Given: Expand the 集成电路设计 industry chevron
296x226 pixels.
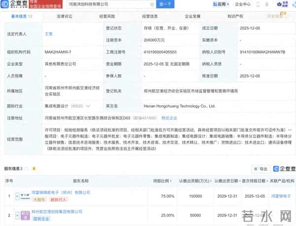Looking at the screenshot, I should (88, 106).
